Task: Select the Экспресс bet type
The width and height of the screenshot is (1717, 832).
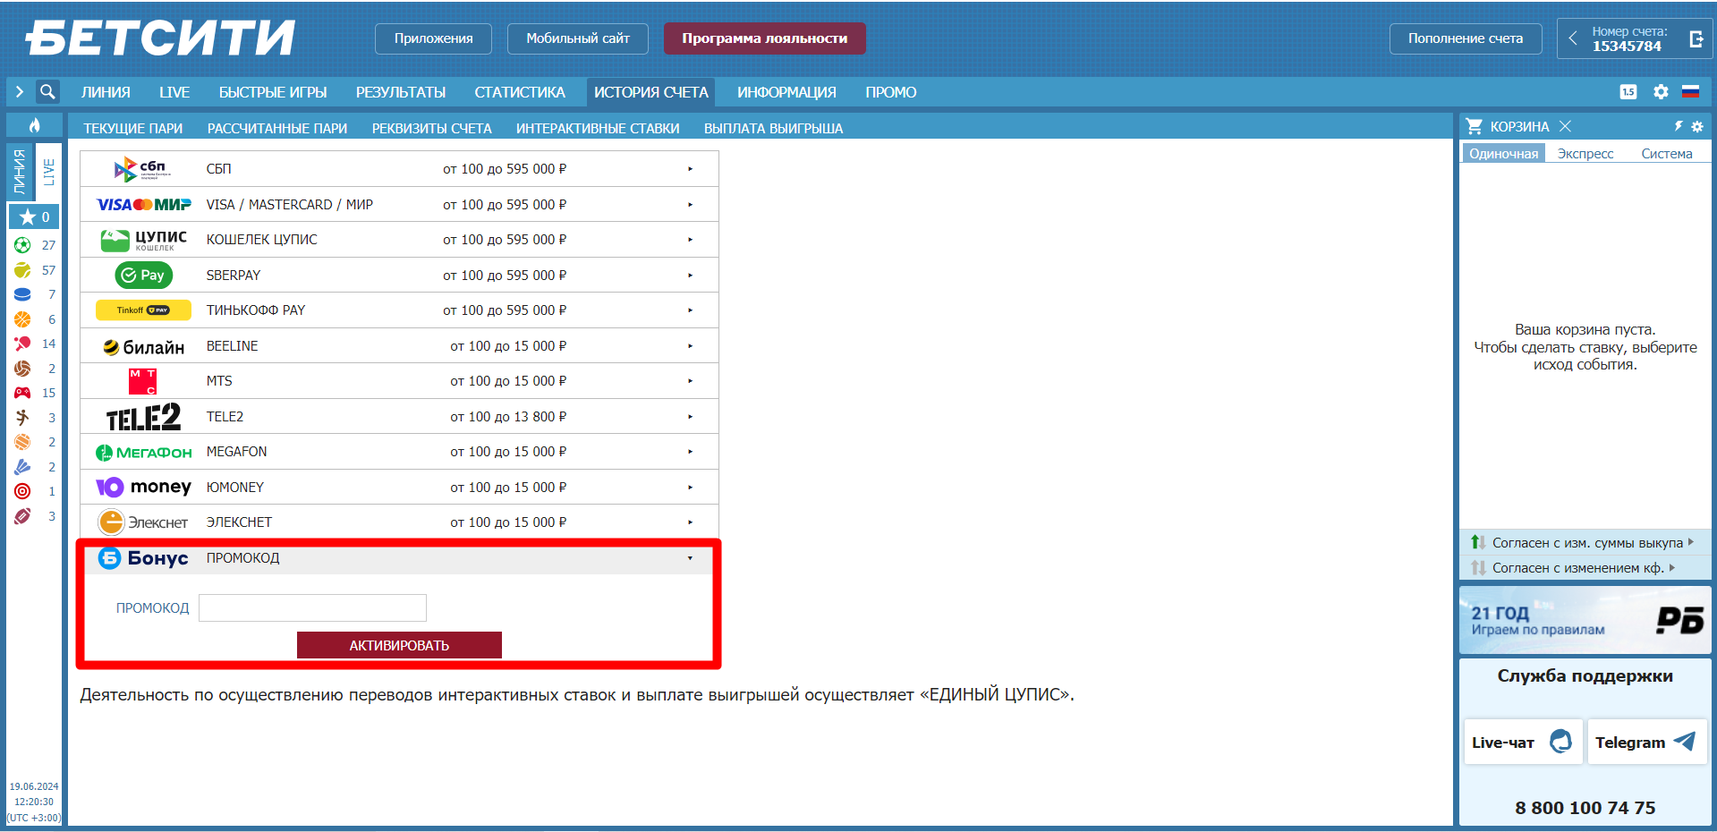Action: [x=1585, y=154]
